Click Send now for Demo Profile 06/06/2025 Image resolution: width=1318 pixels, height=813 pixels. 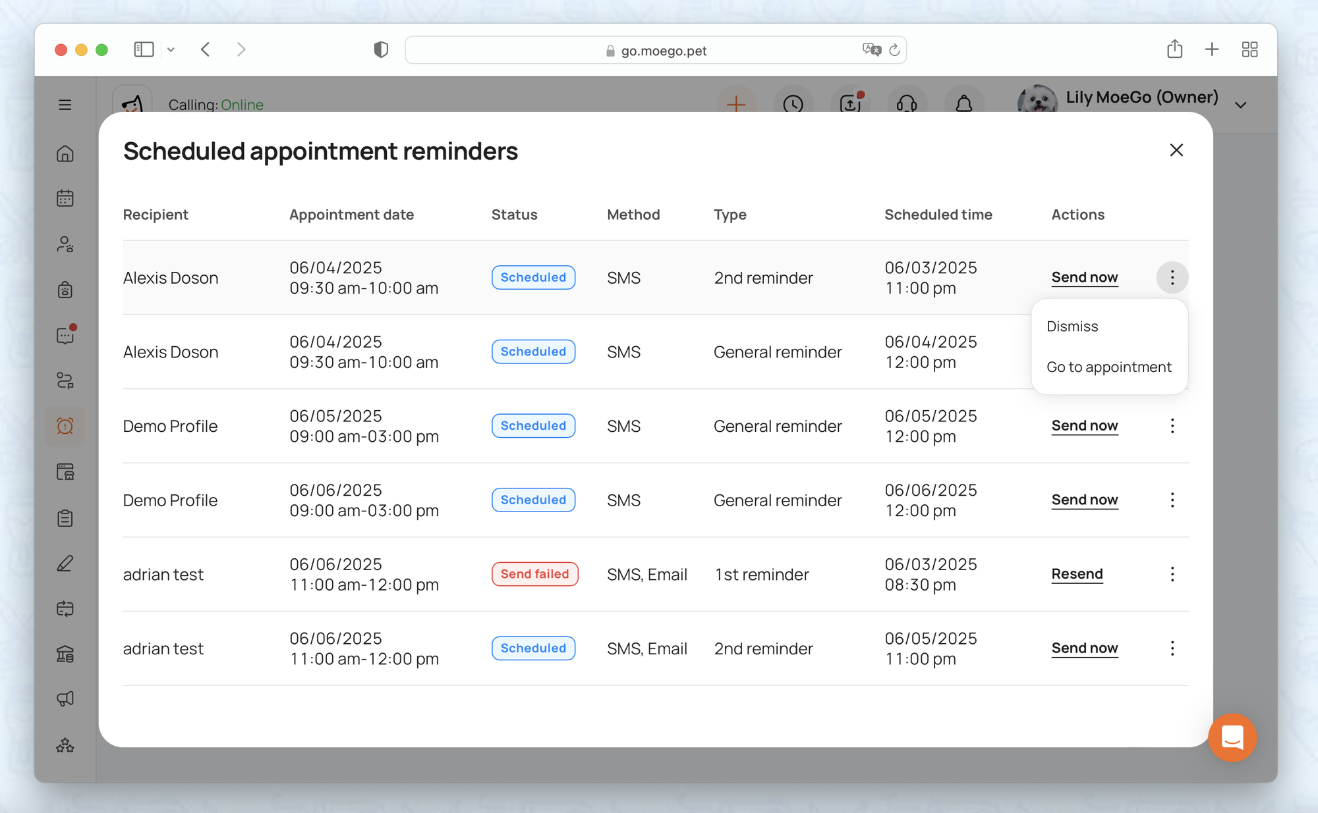[x=1084, y=500]
